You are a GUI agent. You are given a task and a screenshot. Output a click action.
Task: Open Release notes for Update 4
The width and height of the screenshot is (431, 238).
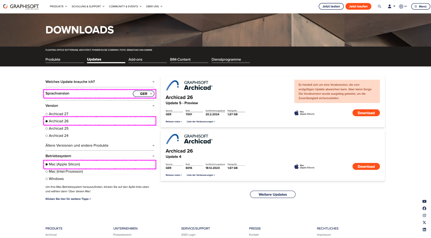[x=174, y=175]
